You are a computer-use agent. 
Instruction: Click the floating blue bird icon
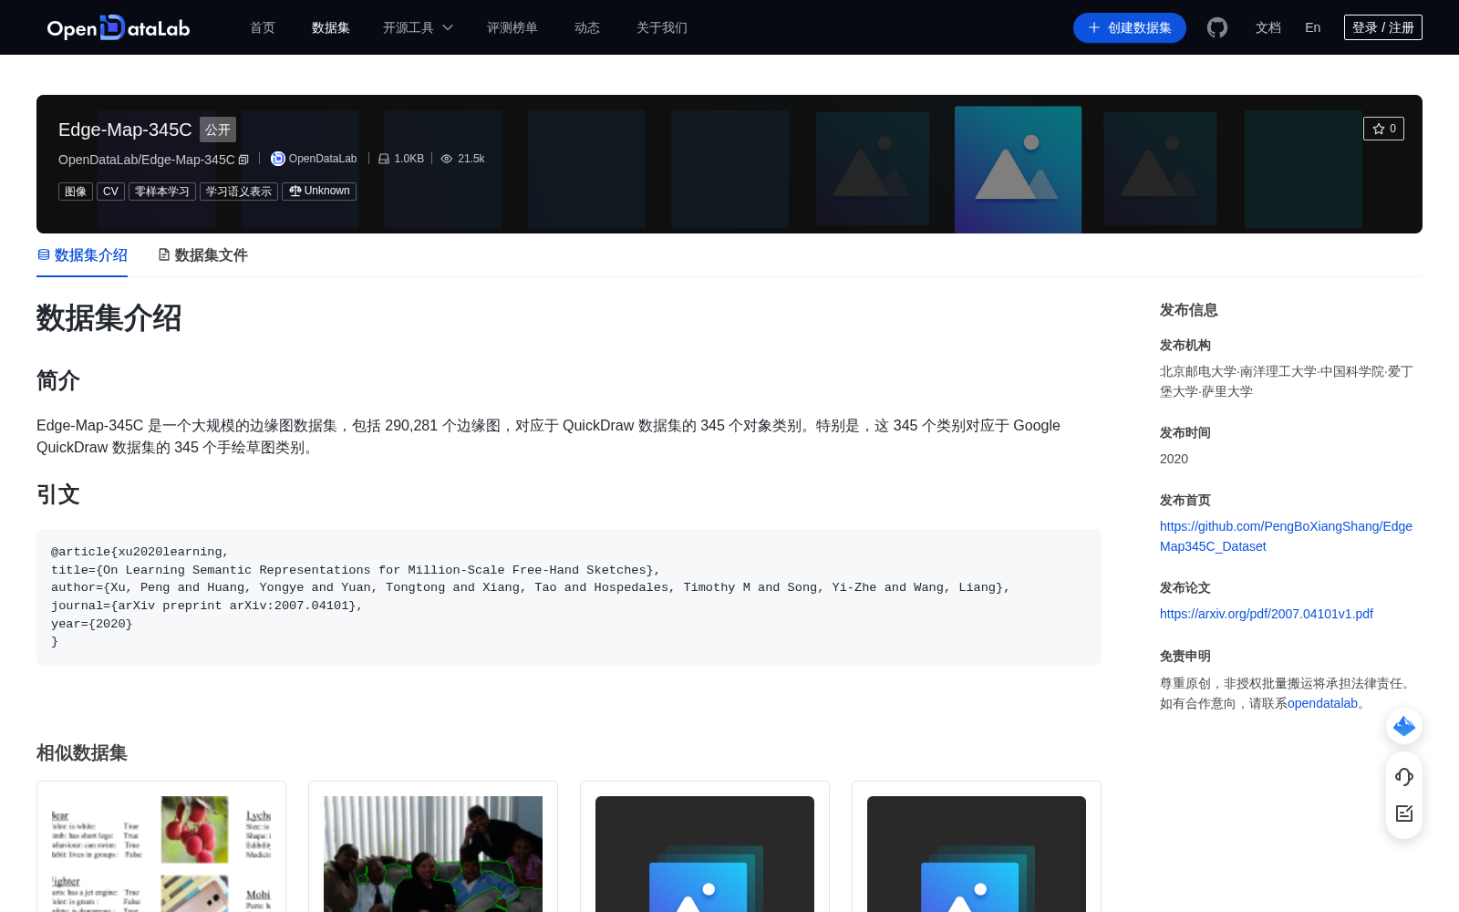(1404, 726)
